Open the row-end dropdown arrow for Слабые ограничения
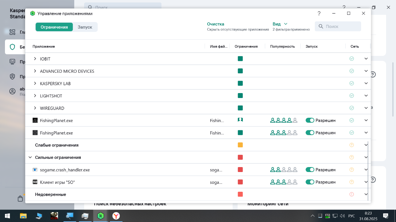Image resolution: width=396 pixels, height=222 pixels. pos(366,145)
